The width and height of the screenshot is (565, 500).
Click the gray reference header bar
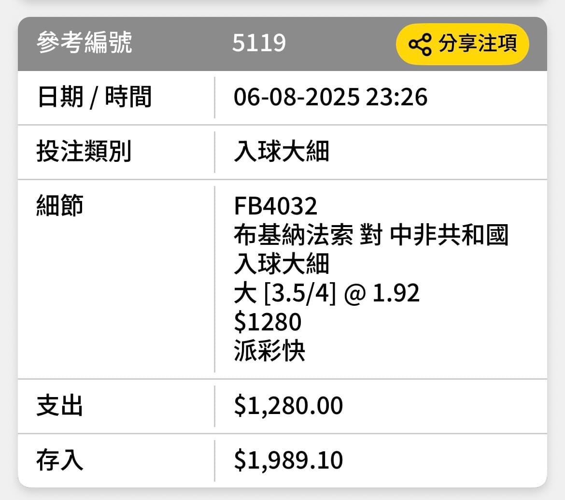tap(282, 44)
